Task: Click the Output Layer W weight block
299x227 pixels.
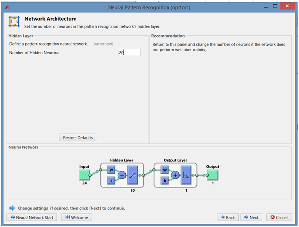Action: pos(165,170)
